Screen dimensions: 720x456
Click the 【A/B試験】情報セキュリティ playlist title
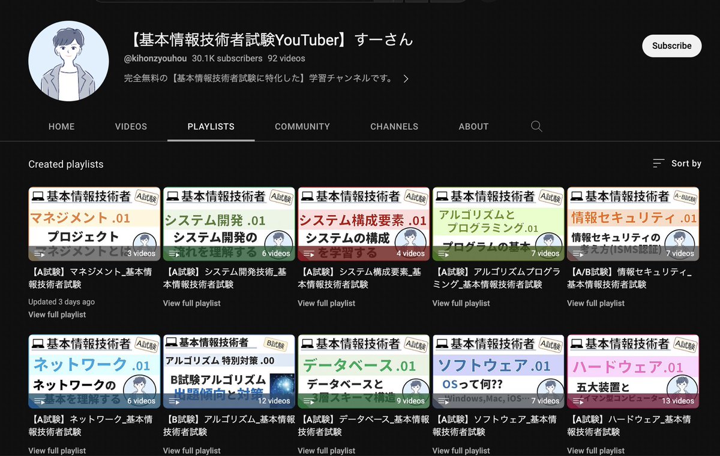pos(629,278)
